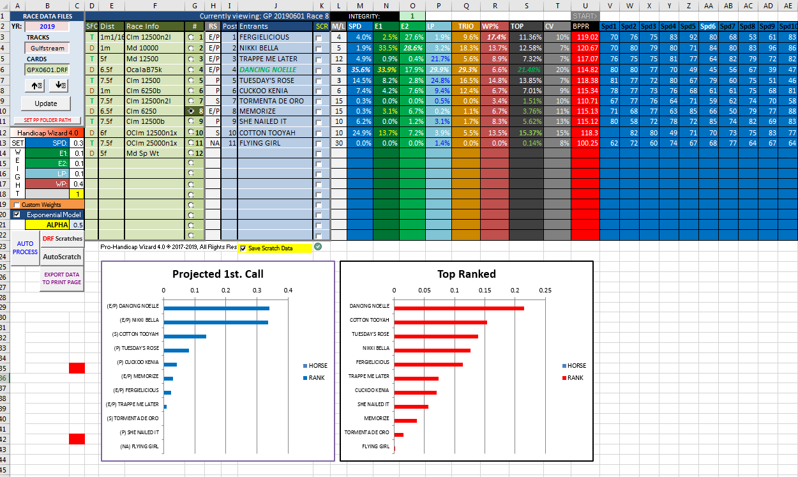Select race 5 radio button
The width and height of the screenshot is (798, 477).
pyautogui.click(x=192, y=80)
